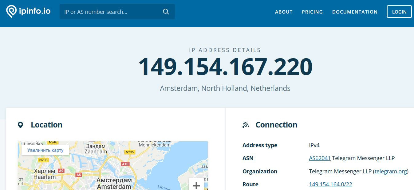Viewport: 414px width, 190px height.
Task: Click the Zaandam label on map
Action: pos(96,149)
